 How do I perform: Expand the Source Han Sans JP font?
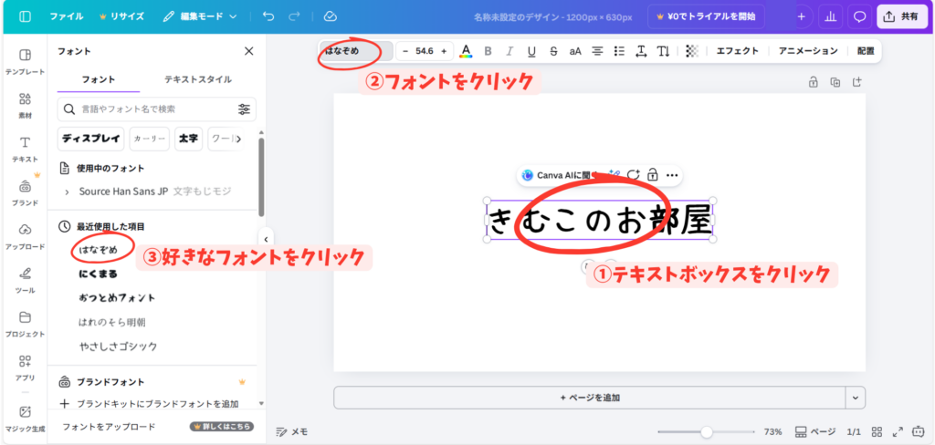pyautogui.click(x=66, y=191)
